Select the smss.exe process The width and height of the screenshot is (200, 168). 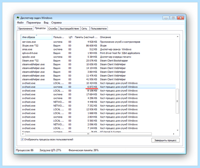98,49
